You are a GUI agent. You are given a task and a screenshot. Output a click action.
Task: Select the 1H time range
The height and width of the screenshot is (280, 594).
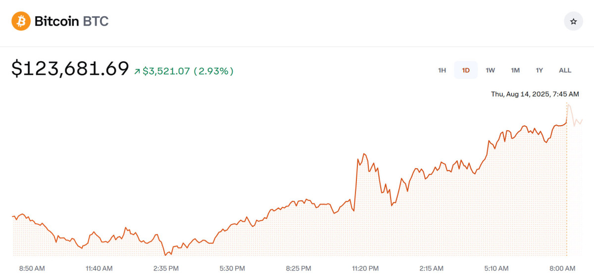442,70
